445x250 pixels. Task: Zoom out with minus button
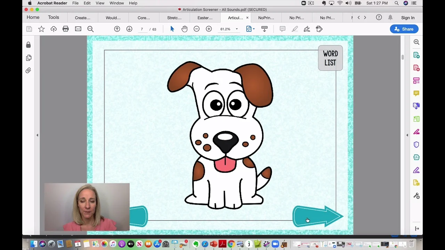[x=196, y=29]
